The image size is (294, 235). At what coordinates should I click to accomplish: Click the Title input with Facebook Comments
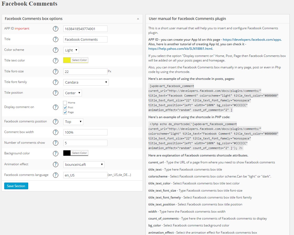pyautogui.click(x=85, y=39)
